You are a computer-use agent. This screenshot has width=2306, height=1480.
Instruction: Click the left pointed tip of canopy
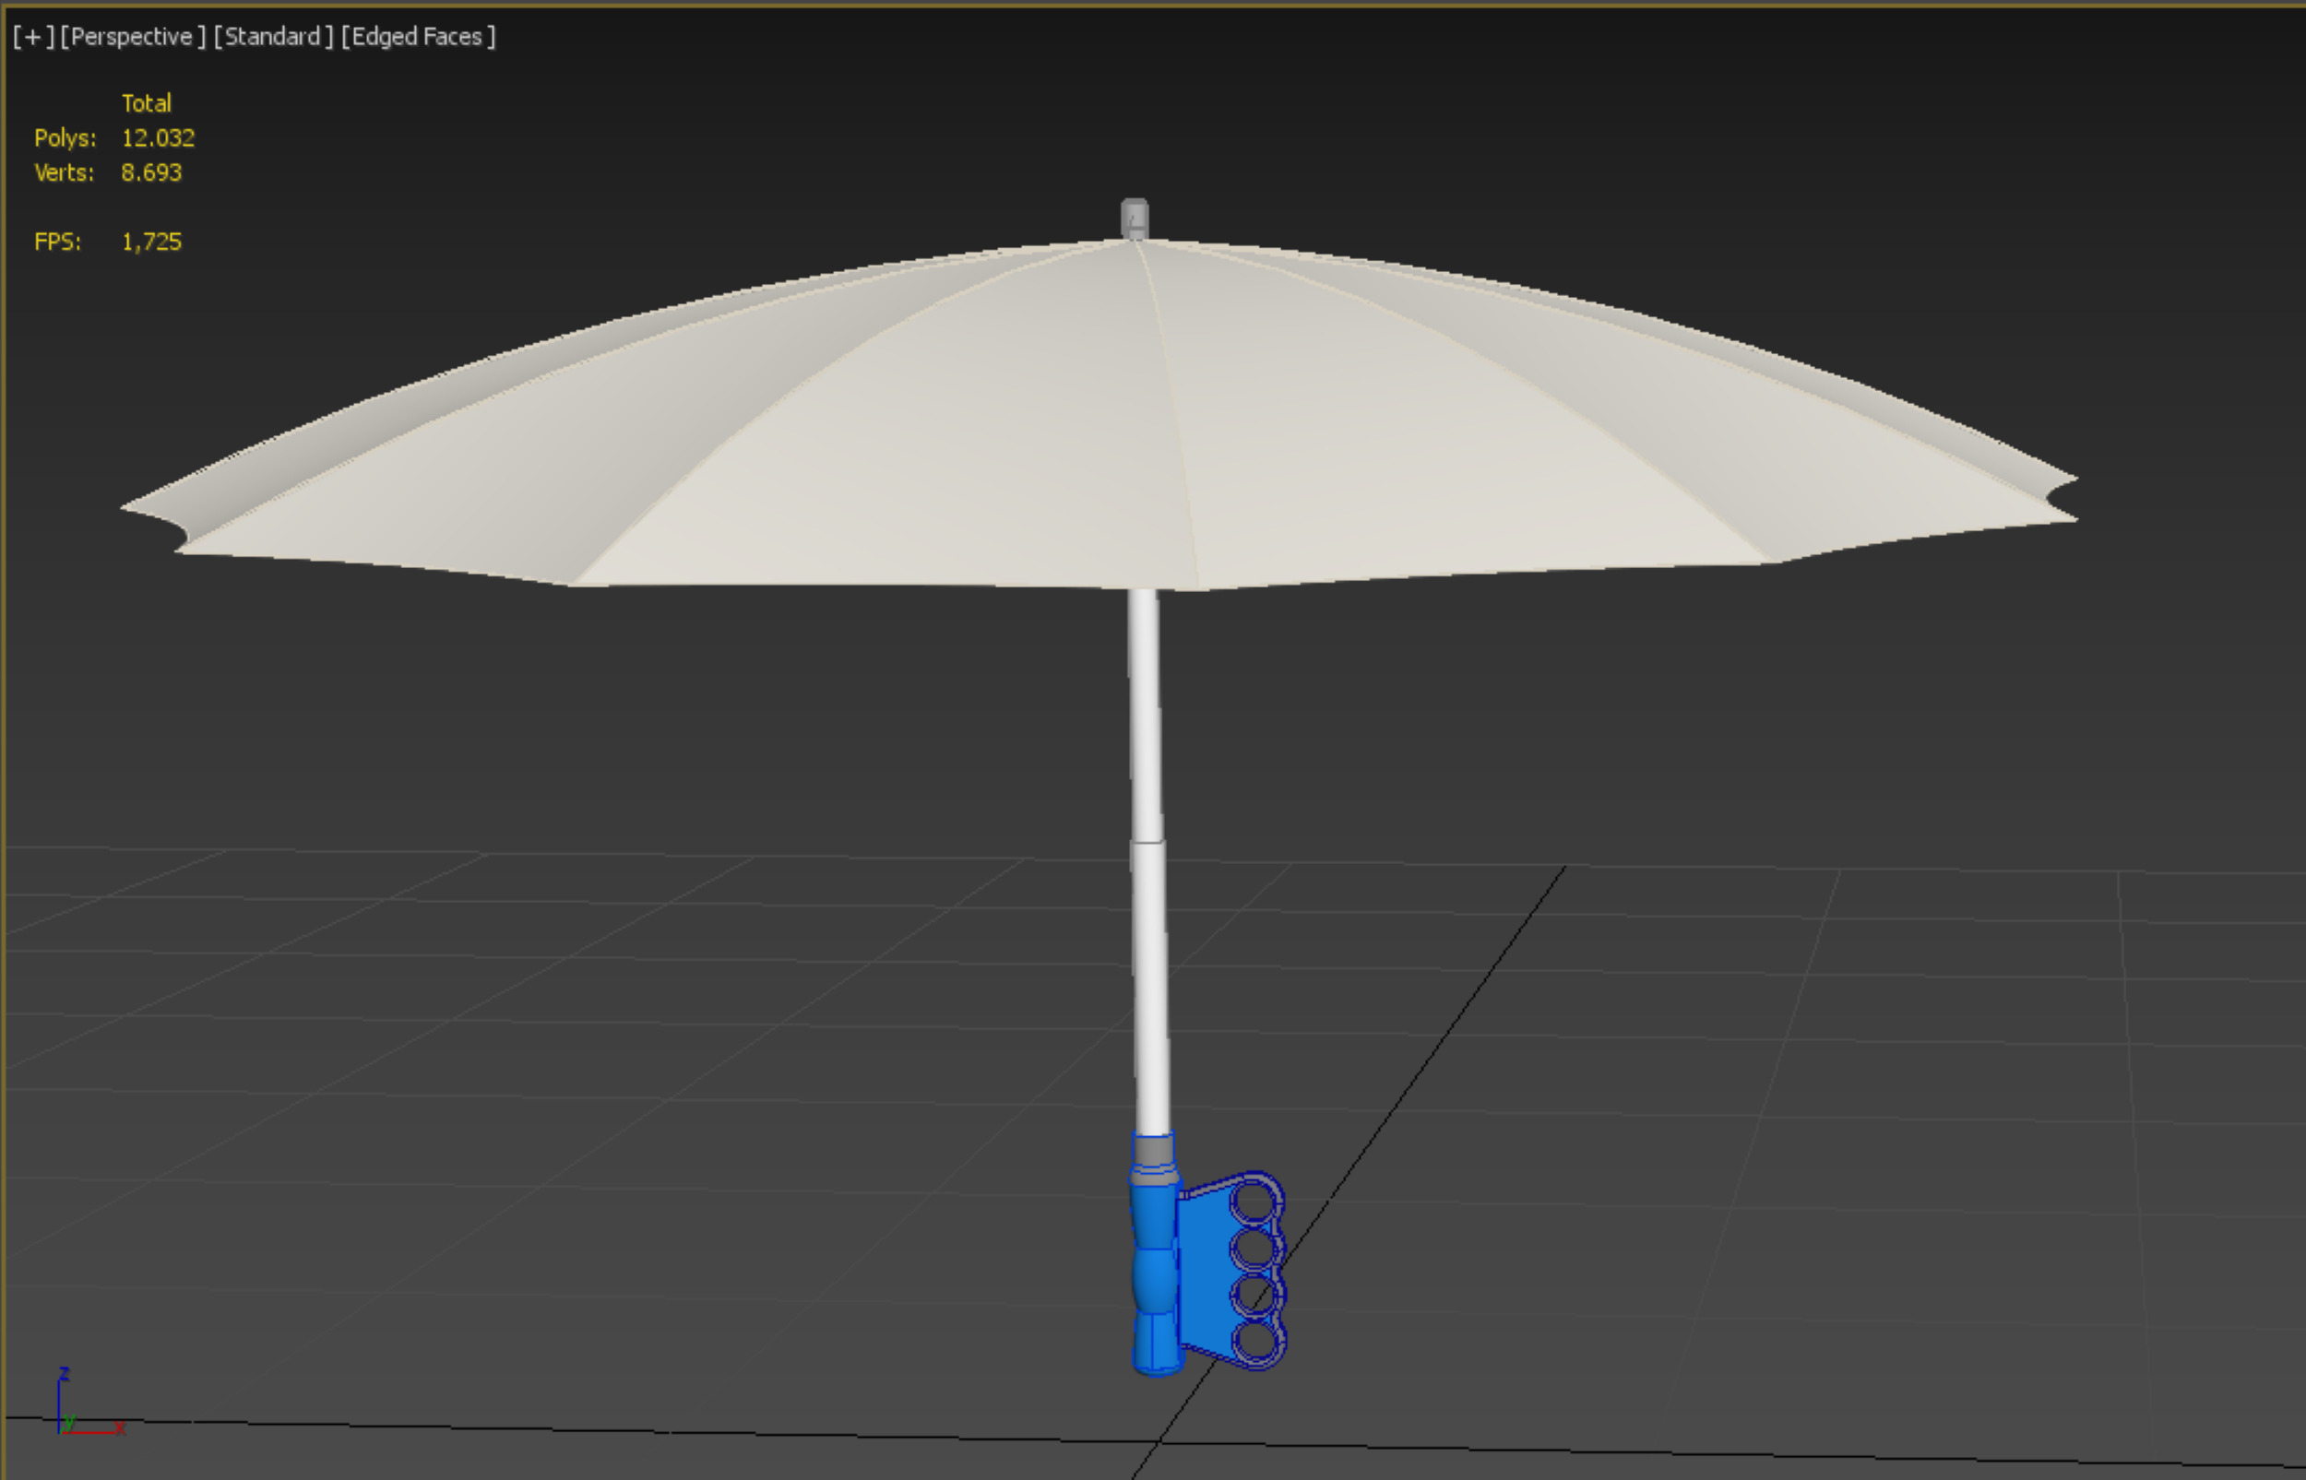click(x=128, y=506)
